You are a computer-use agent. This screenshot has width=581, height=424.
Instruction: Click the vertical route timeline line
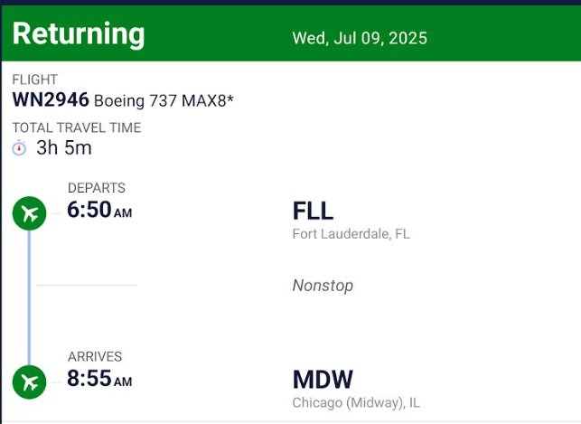[29, 297]
